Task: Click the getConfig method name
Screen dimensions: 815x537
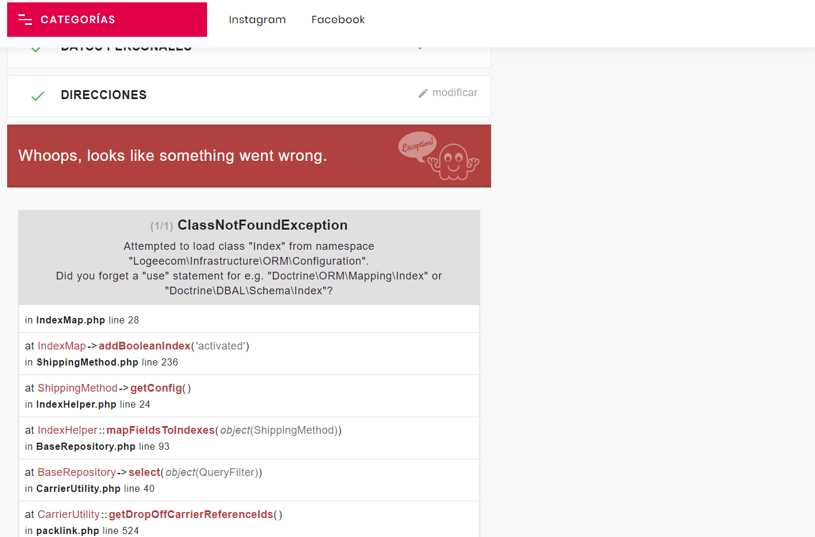Action: coord(156,388)
